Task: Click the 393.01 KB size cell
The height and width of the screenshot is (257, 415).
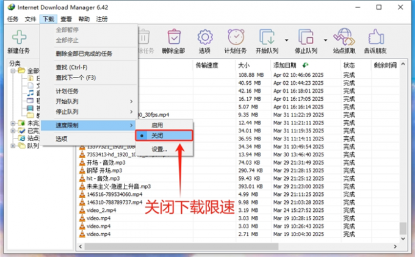Action: [251, 186]
